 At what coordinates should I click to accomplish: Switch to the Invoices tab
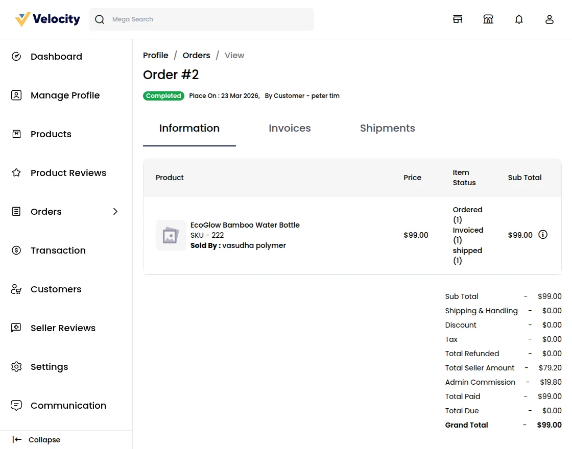pos(290,129)
